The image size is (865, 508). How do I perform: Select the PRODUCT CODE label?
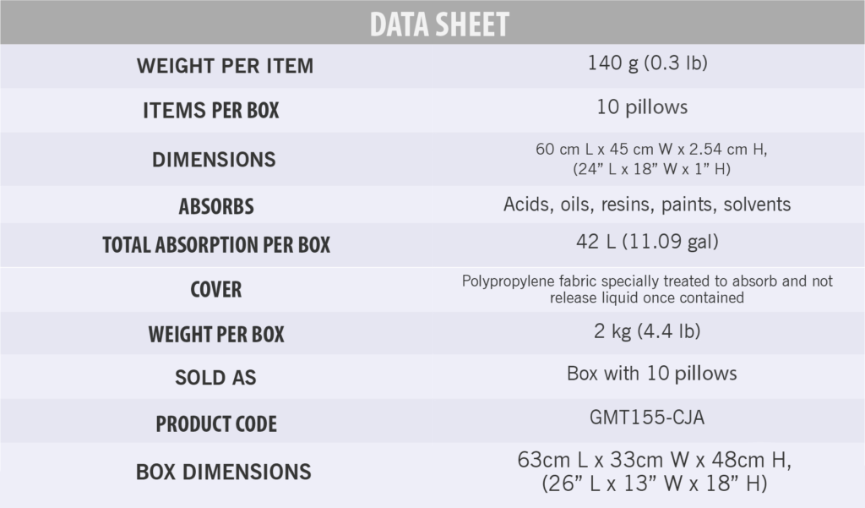coord(216,424)
